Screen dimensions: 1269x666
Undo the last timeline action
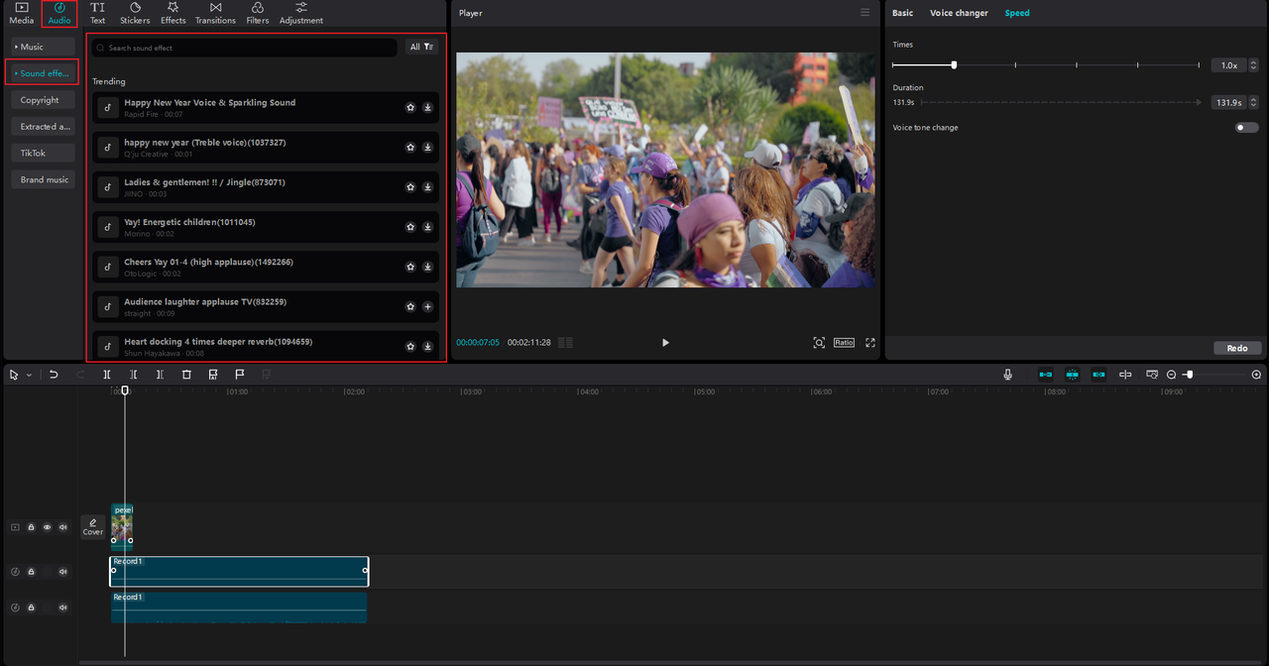pyautogui.click(x=54, y=375)
